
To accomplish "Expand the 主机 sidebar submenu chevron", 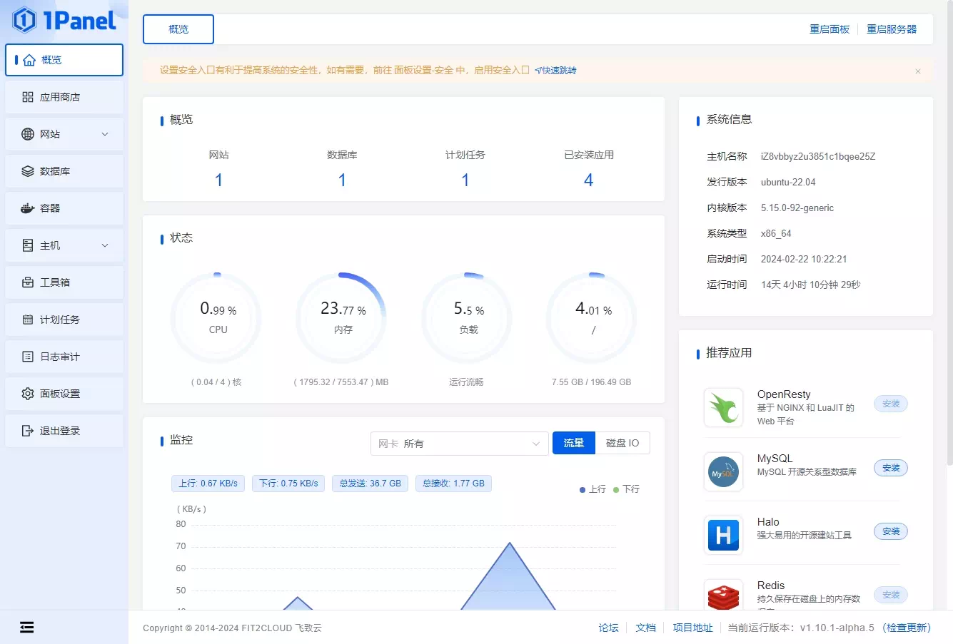I will pos(105,245).
